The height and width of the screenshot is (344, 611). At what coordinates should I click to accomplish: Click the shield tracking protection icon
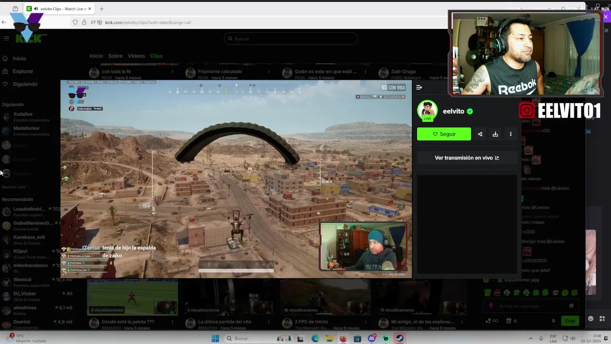coord(75,22)
